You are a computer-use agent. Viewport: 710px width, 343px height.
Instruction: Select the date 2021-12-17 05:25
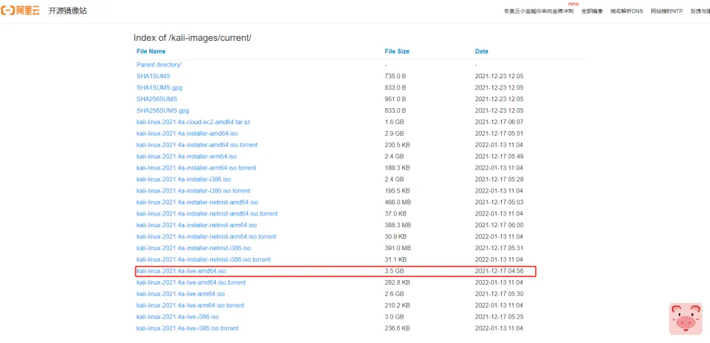(499, 316)
